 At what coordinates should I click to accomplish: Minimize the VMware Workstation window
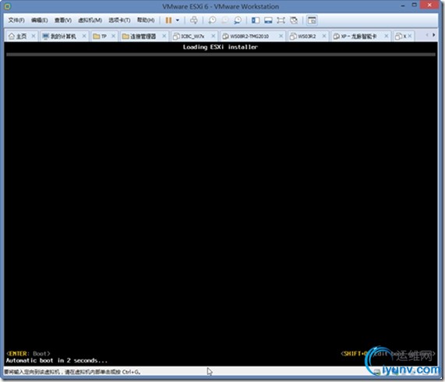click(403, 5)
